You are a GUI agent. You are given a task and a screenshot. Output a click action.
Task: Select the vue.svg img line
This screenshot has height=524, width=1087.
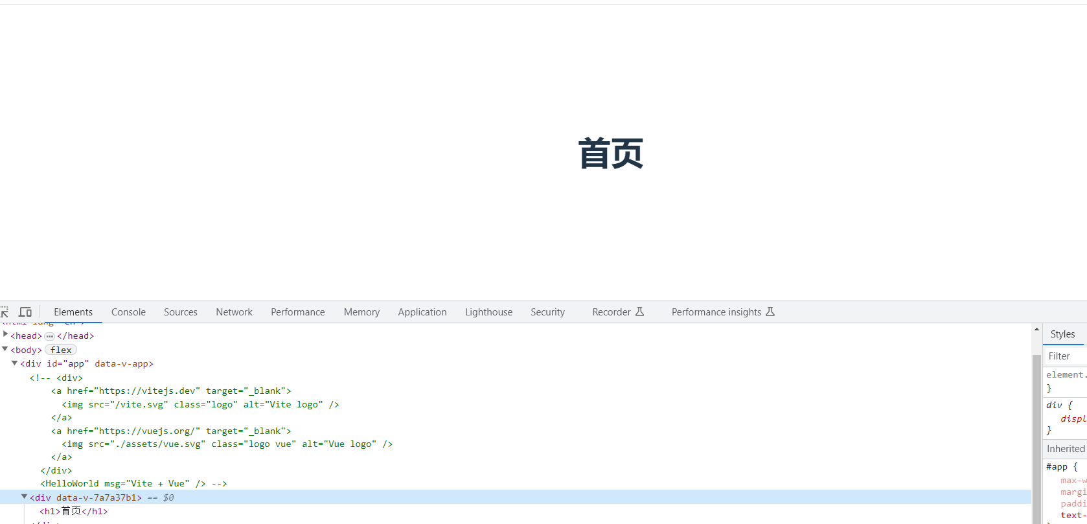click(x=227, y=444)
